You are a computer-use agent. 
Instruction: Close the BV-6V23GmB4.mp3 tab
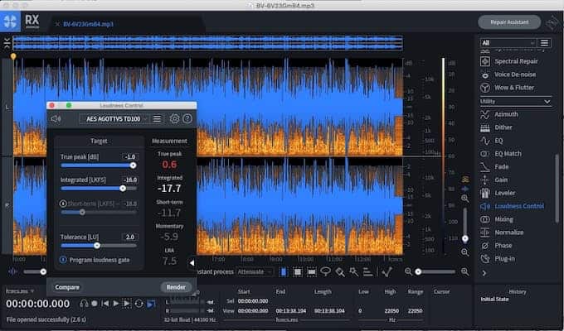coord(57,25)
